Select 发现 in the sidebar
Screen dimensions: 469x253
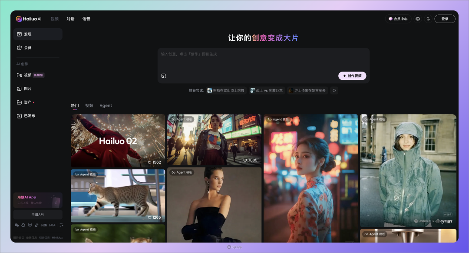click(38, 34)
